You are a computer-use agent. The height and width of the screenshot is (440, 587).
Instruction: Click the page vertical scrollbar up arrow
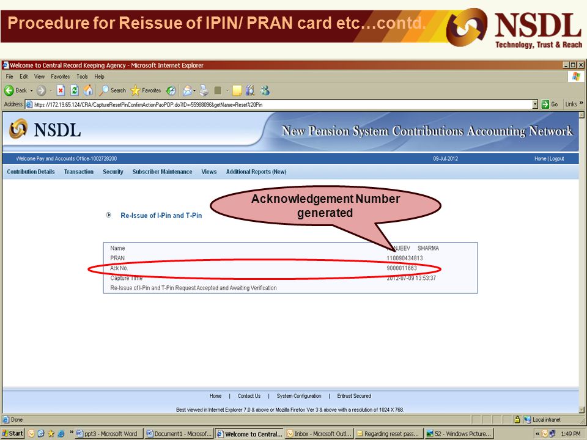tap(581, 116)
